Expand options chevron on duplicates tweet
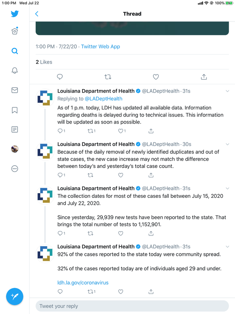Image resolution: width=235 pixels, height=314 pixels. click(228, 144)
